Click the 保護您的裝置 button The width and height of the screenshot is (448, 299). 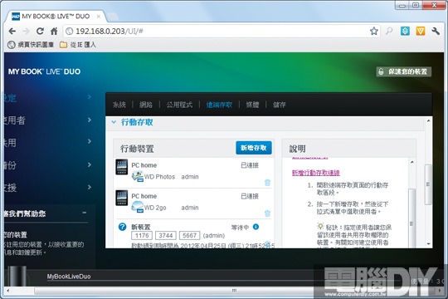pos(403,71)
